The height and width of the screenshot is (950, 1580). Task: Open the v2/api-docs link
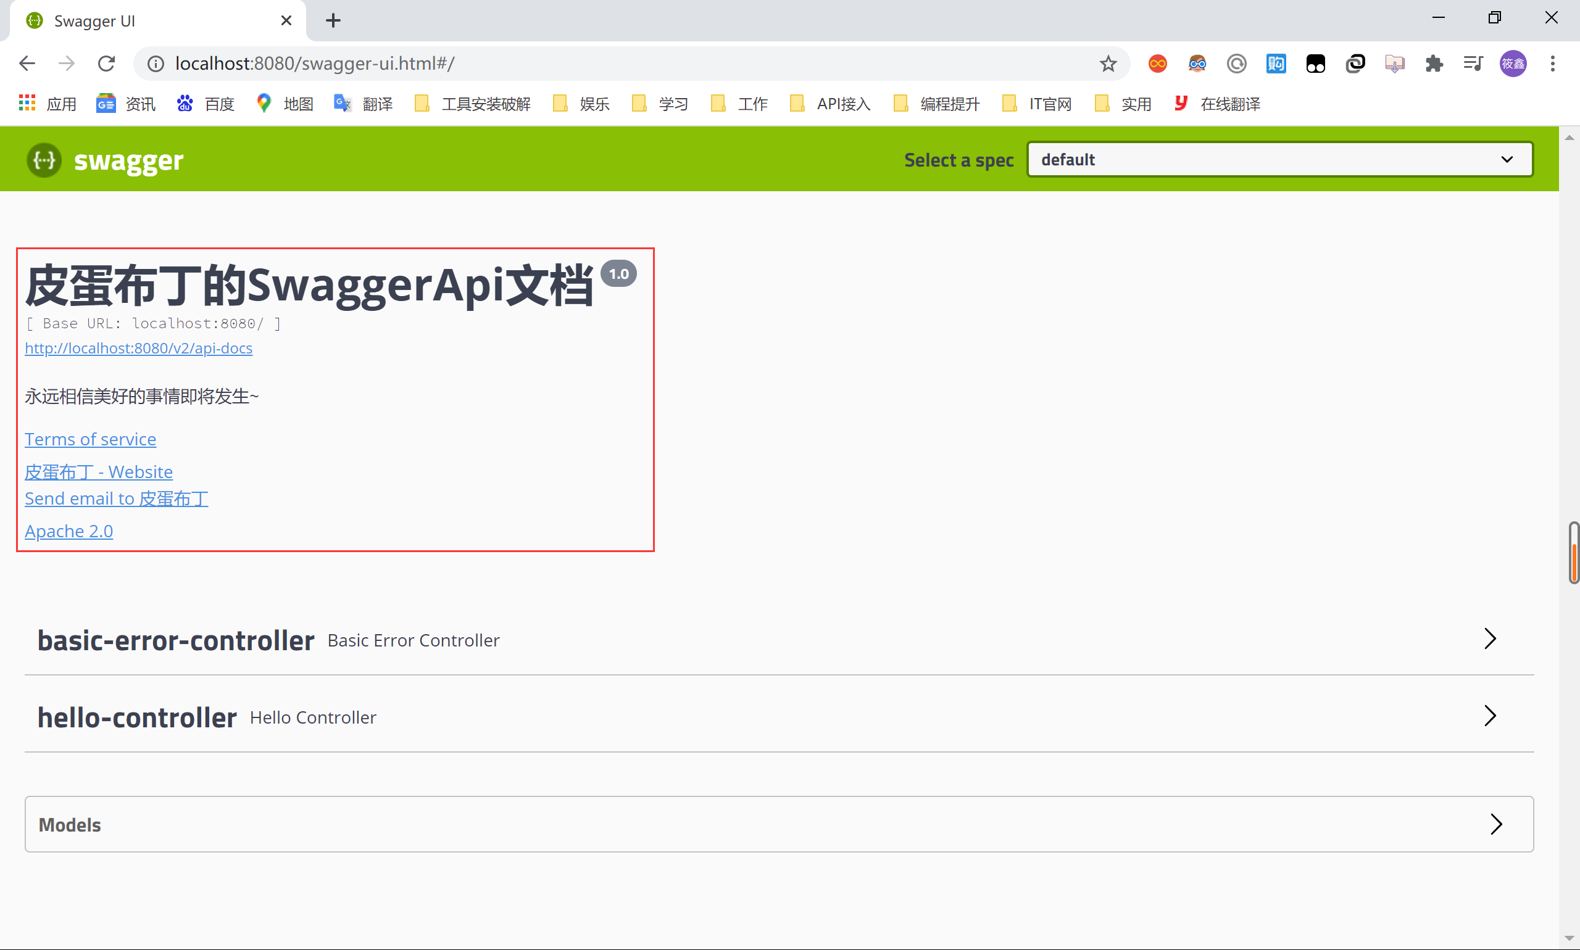pos(138,347)
